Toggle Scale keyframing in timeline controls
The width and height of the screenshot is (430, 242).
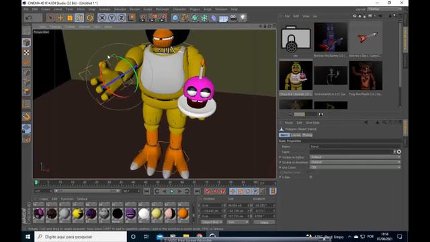tap(241, 191)
